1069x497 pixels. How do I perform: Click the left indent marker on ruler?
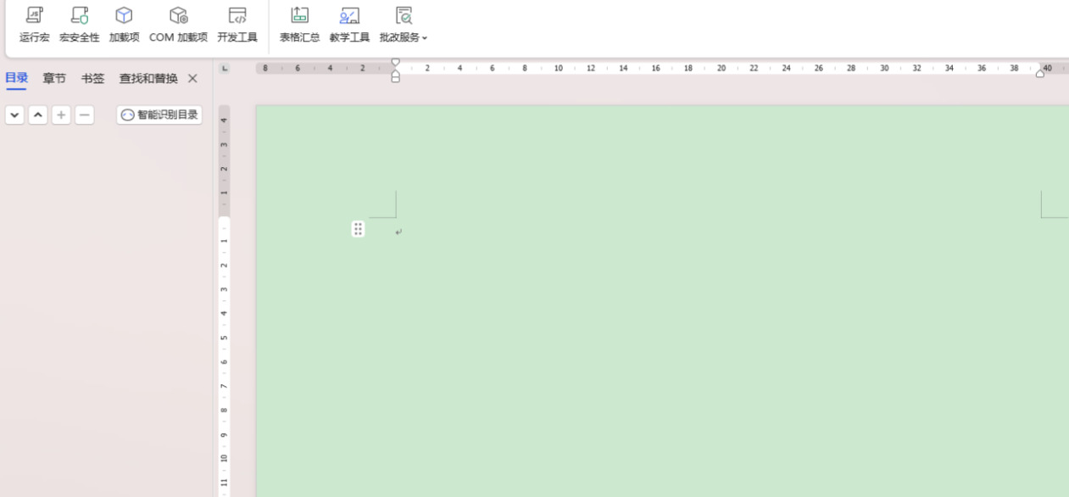[x=395, y=76]
